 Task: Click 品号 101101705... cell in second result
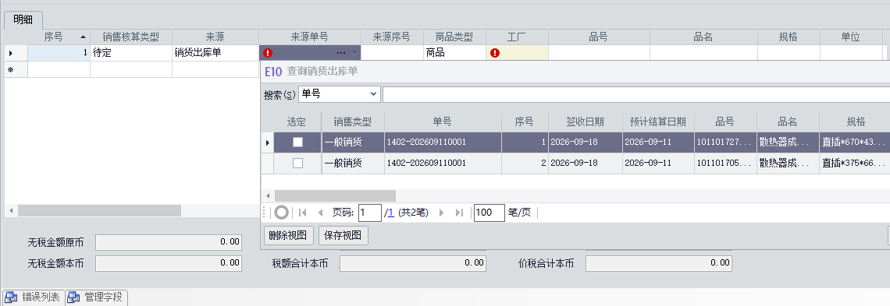click(724, 163)
